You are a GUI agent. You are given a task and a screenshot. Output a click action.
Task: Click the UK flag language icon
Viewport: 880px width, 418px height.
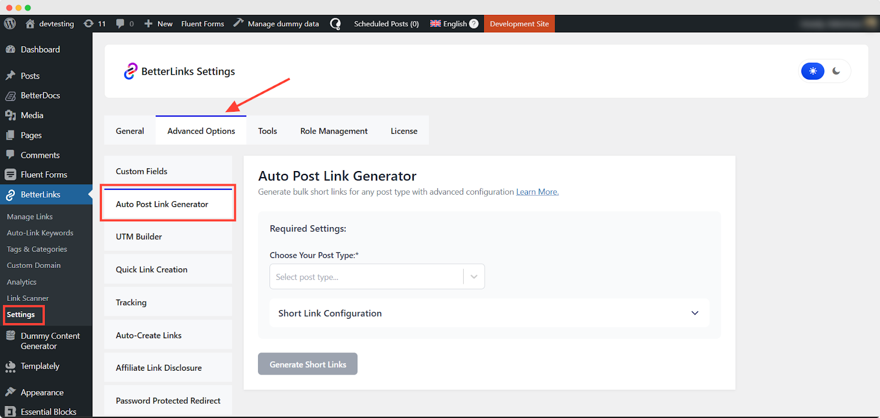[436, 24]
